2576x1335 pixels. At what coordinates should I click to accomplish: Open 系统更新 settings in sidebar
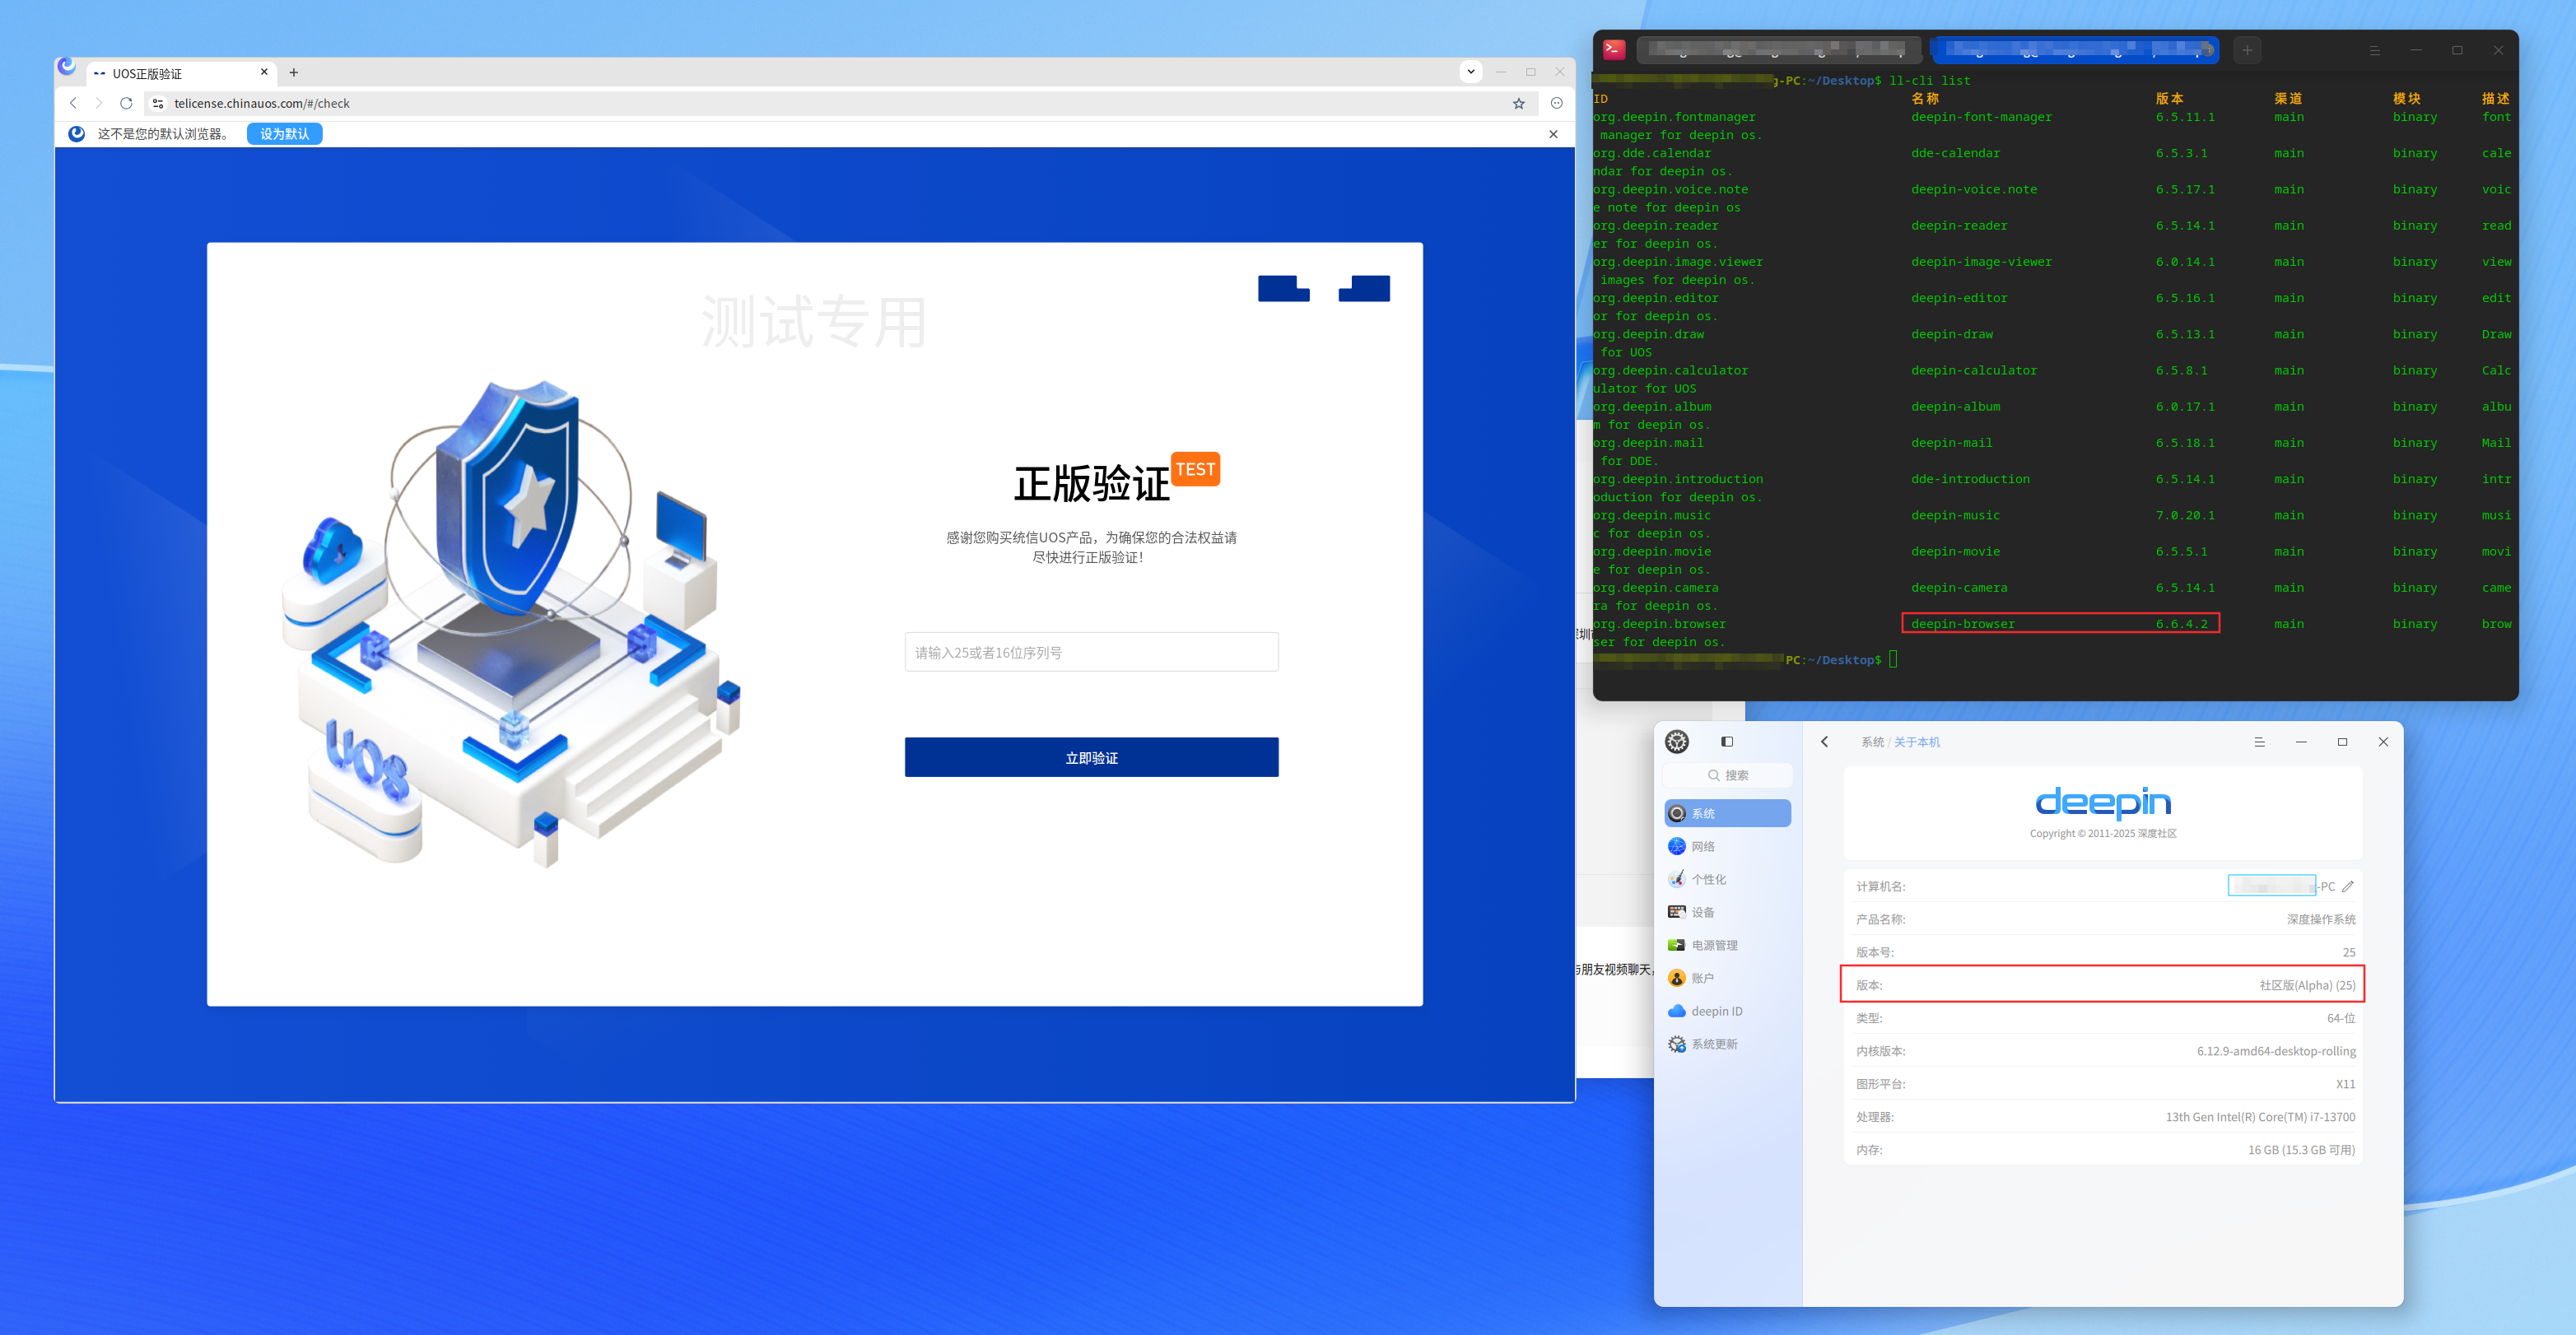click(x=1727, y=1044)
